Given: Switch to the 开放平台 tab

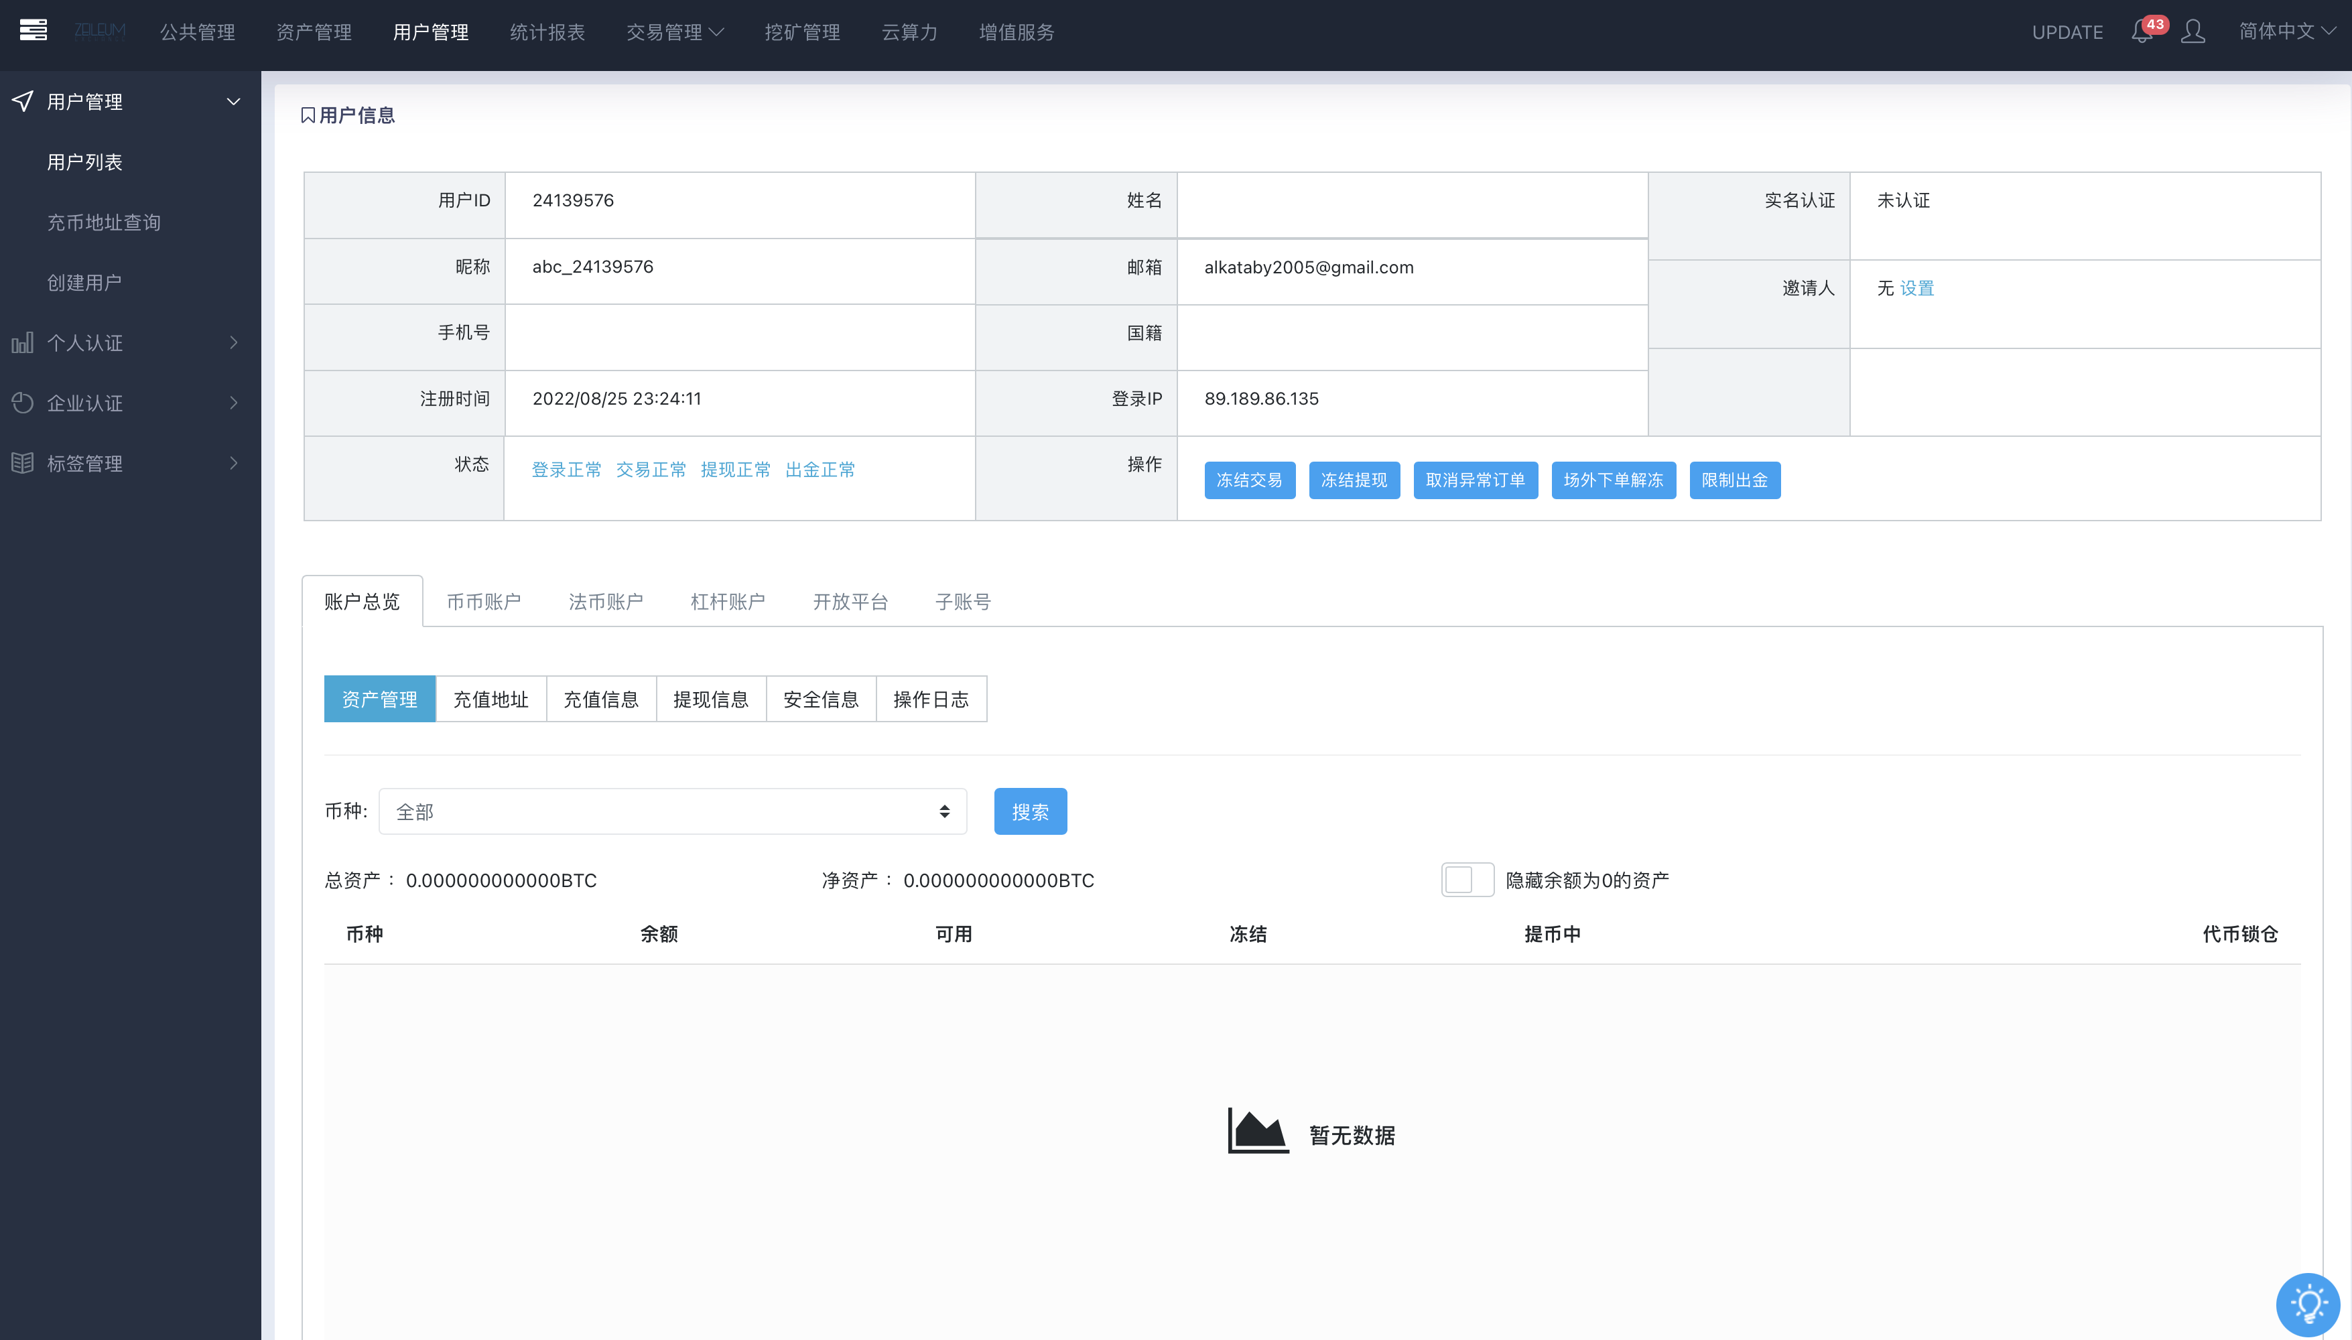Looking at the screenshot, I should tap(850, 602).
